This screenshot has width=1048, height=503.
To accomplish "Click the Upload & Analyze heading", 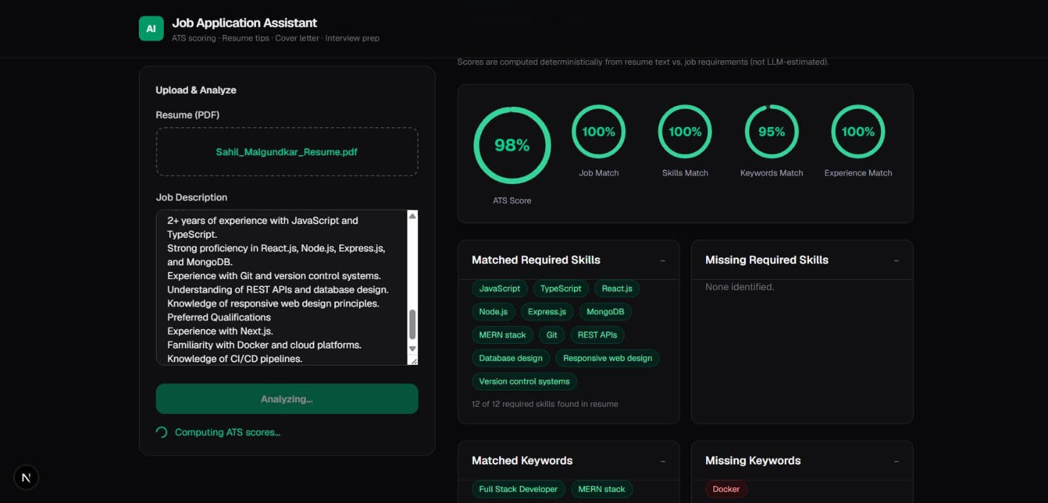I will click(196, 90).
